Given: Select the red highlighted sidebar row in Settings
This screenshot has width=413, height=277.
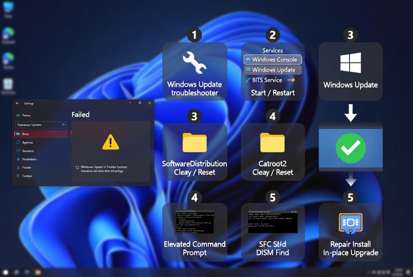Looking at the screenshot, I should click(41, 134).
